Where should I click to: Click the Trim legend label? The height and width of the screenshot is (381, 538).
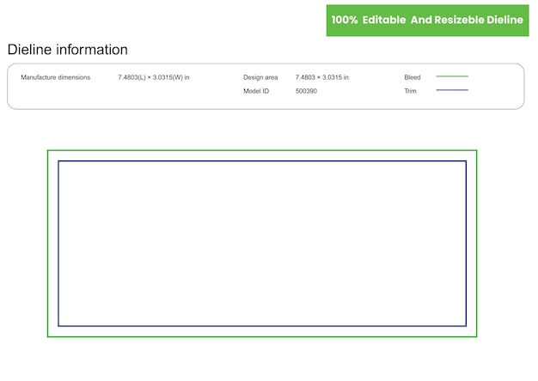pos(411,91)
